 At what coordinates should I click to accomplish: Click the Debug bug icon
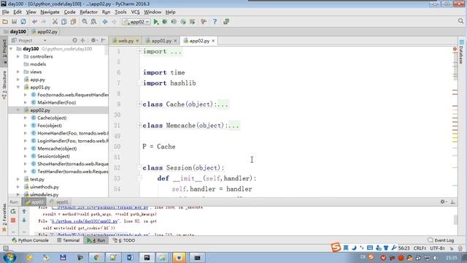click(x=165, y=21)
